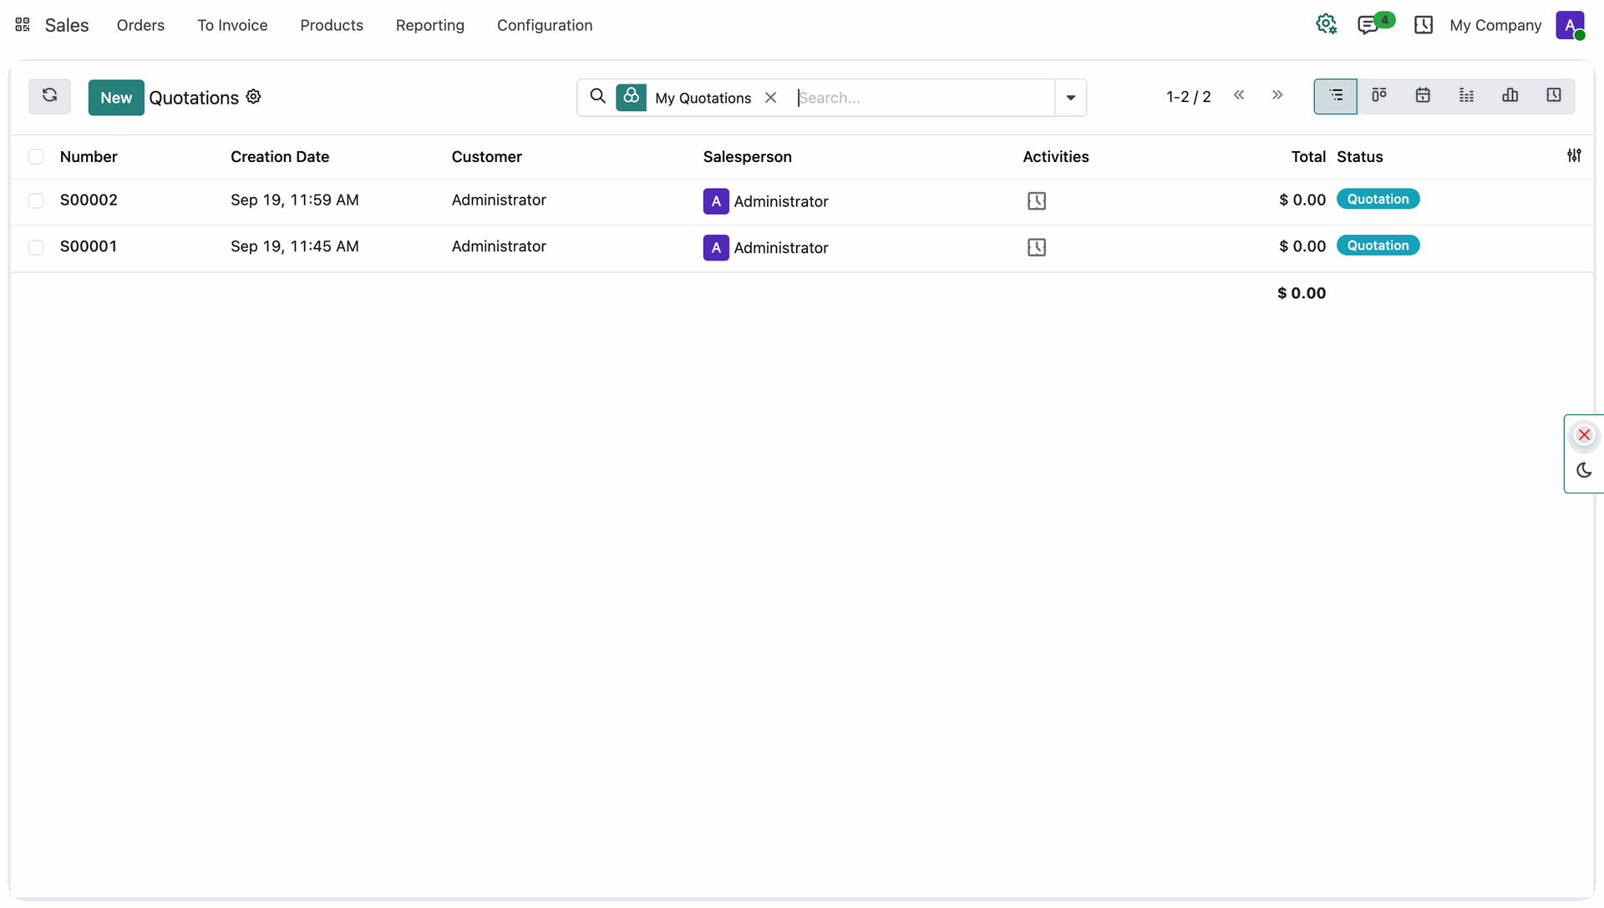Viewport: 1604px width, 908px height.
Task: Switch to list view
Action: (1335, 96)
